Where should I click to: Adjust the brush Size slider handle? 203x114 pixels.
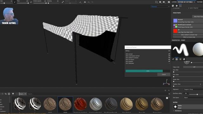pyautogui.click(x=4, y=3)
